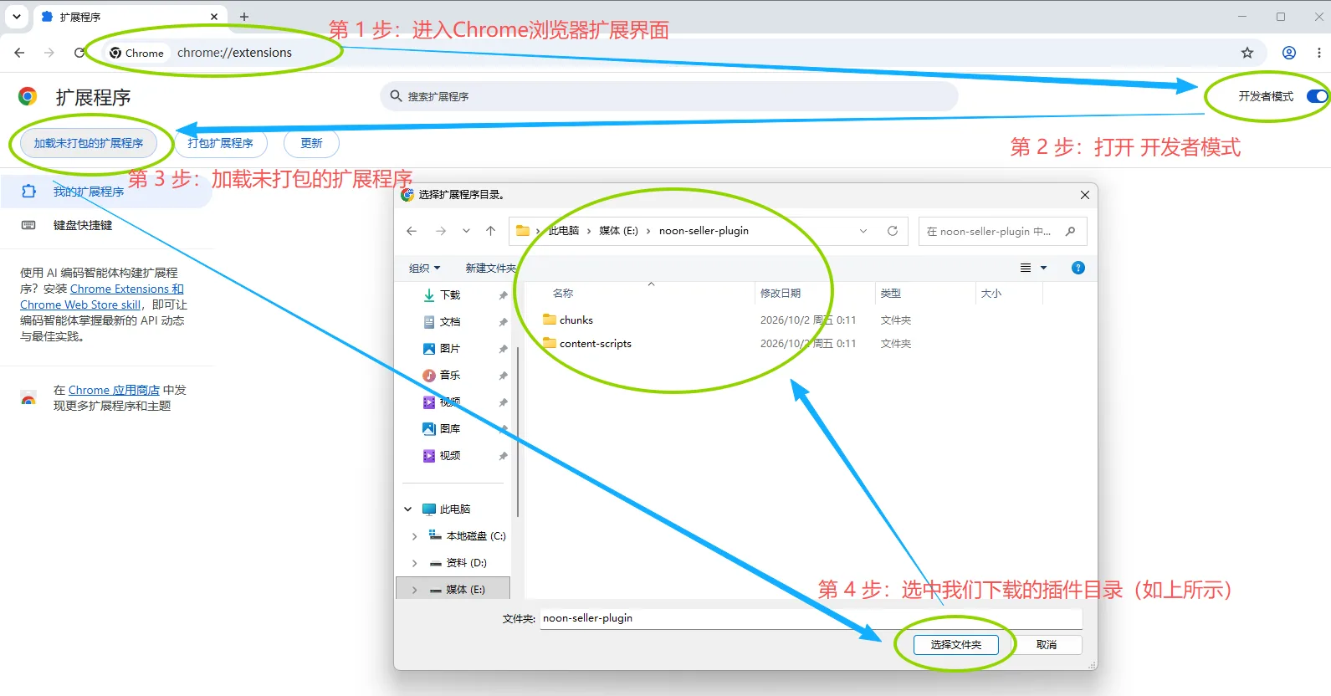Click 媒体 (E:) in the dialog breadcrumb
The height and width of the screenshot is (696, 1331).
618,231
